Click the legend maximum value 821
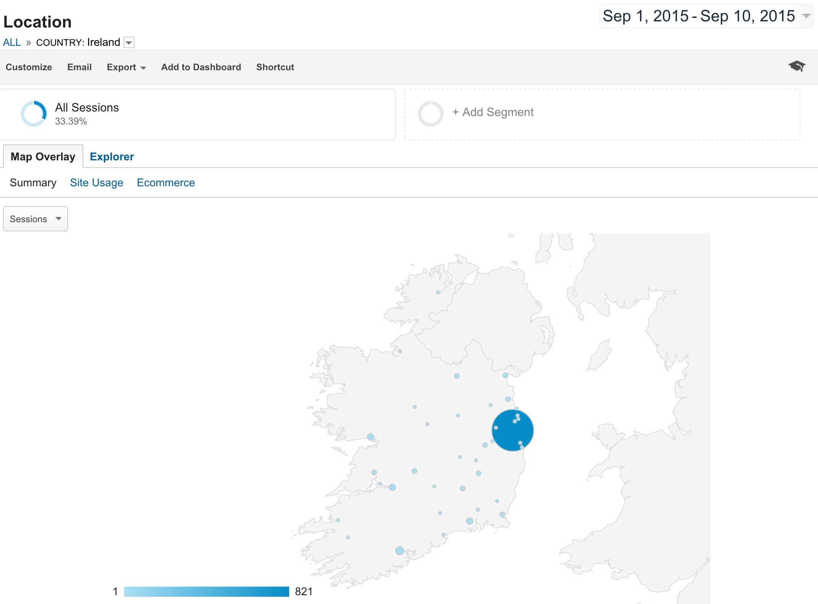This screenshot has height=604, width=818. click(x=304, y=591)
